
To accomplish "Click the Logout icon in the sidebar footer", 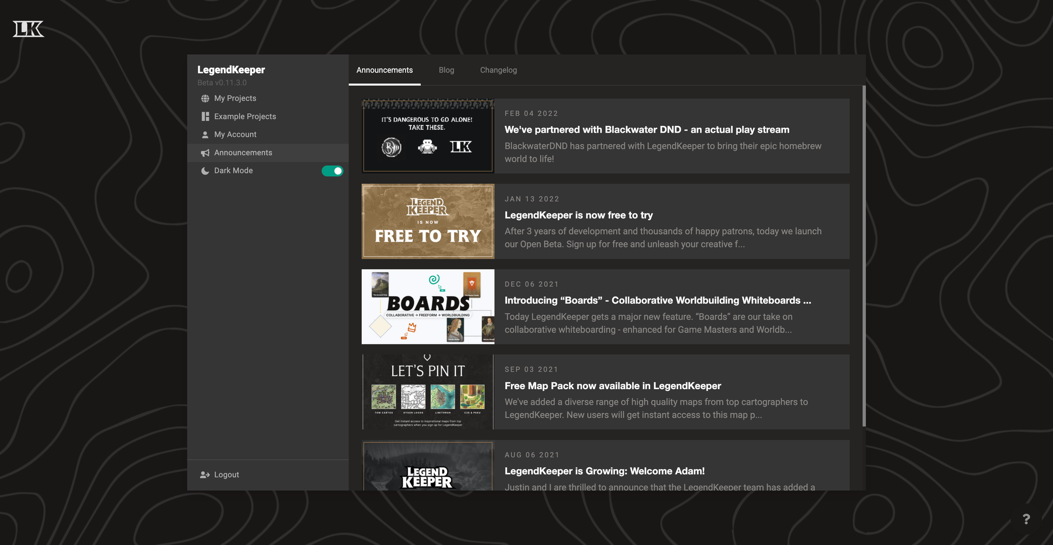I will 204,474.
